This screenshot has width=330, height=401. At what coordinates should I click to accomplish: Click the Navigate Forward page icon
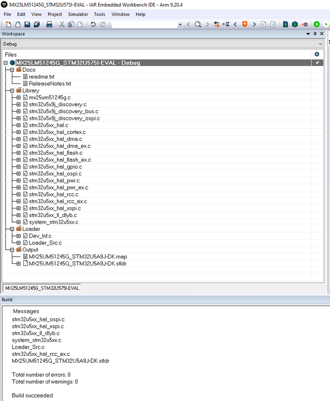point(273,24)
